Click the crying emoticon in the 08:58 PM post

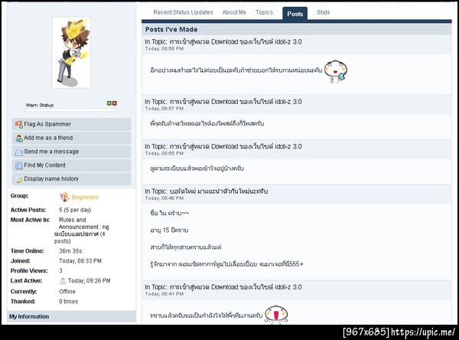coord(336,71)
